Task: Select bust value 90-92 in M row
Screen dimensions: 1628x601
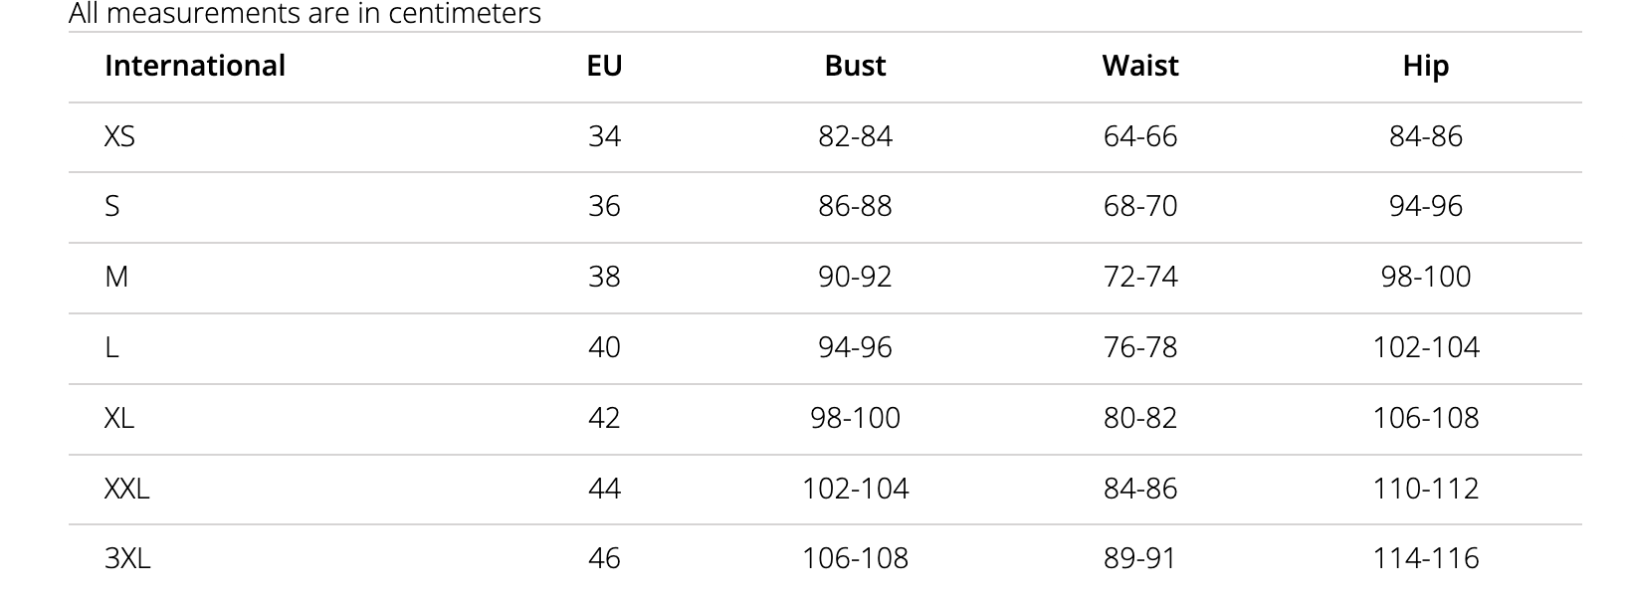Action: click(855, 277)
